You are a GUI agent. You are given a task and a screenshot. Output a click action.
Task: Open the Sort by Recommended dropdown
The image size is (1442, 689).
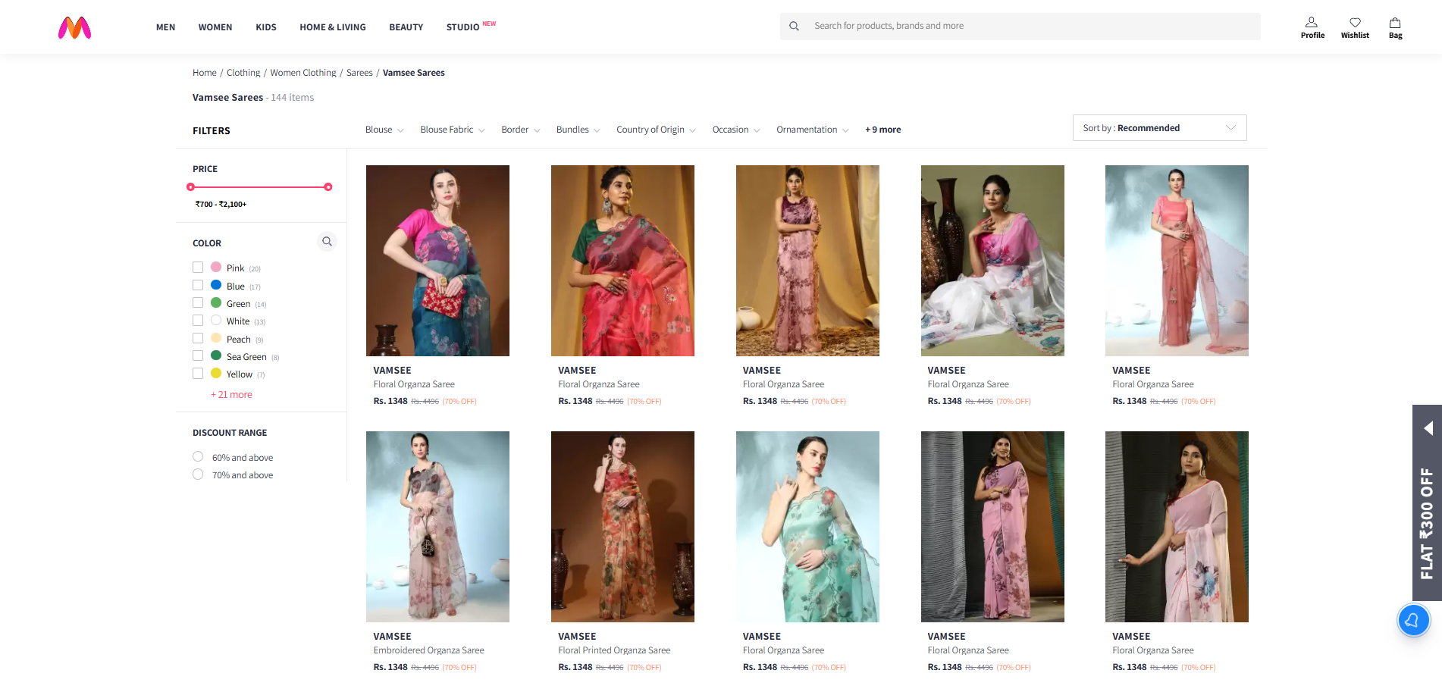[x=1158, y=128]
